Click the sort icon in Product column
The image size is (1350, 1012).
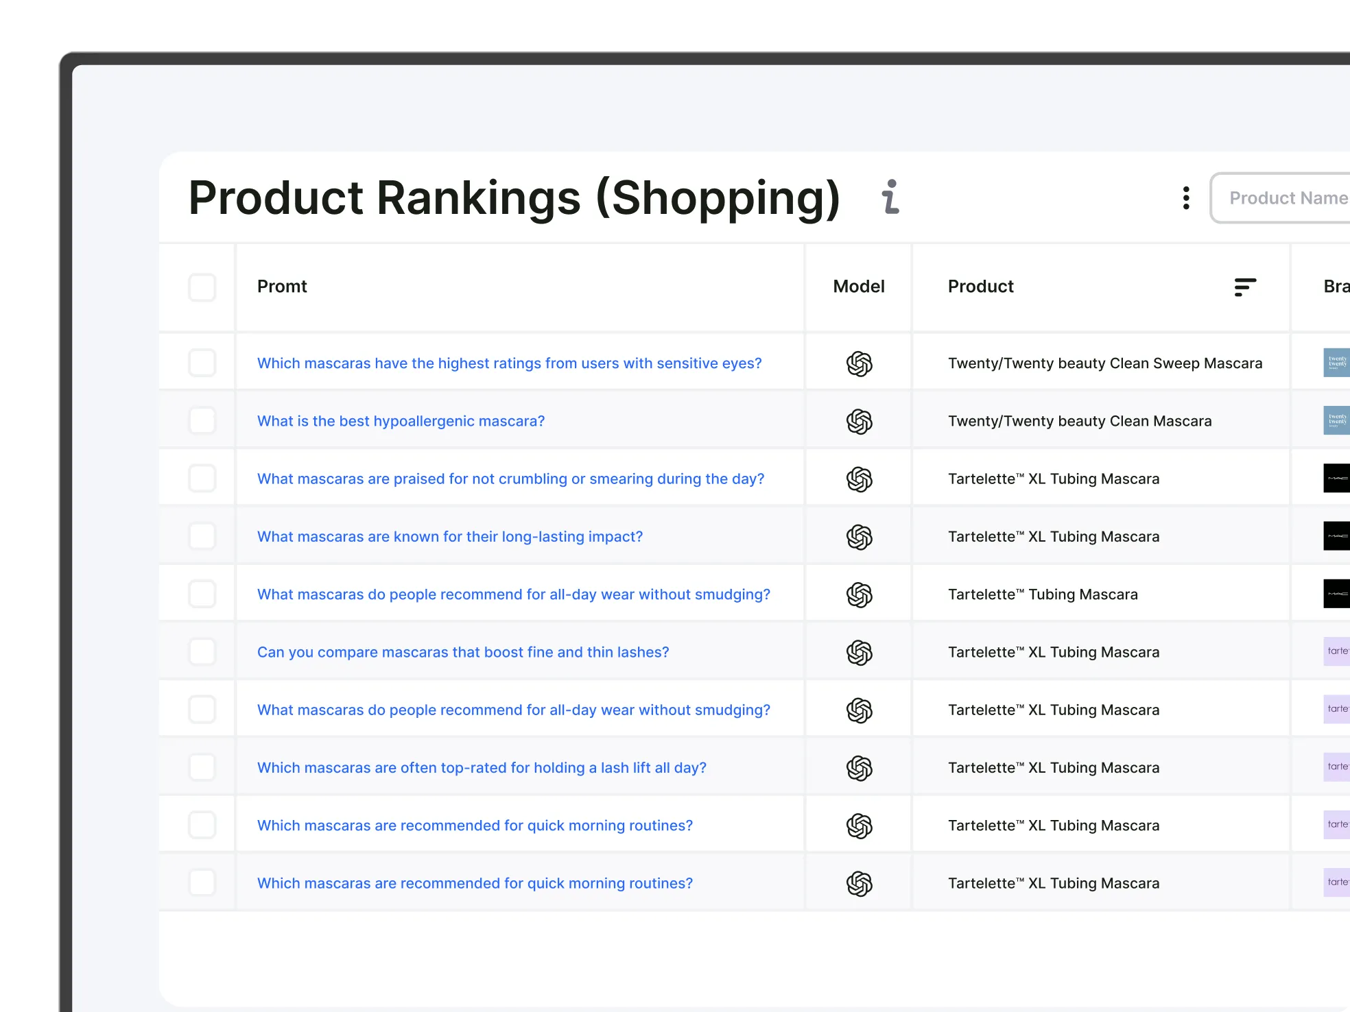(x=1245, y=287)
